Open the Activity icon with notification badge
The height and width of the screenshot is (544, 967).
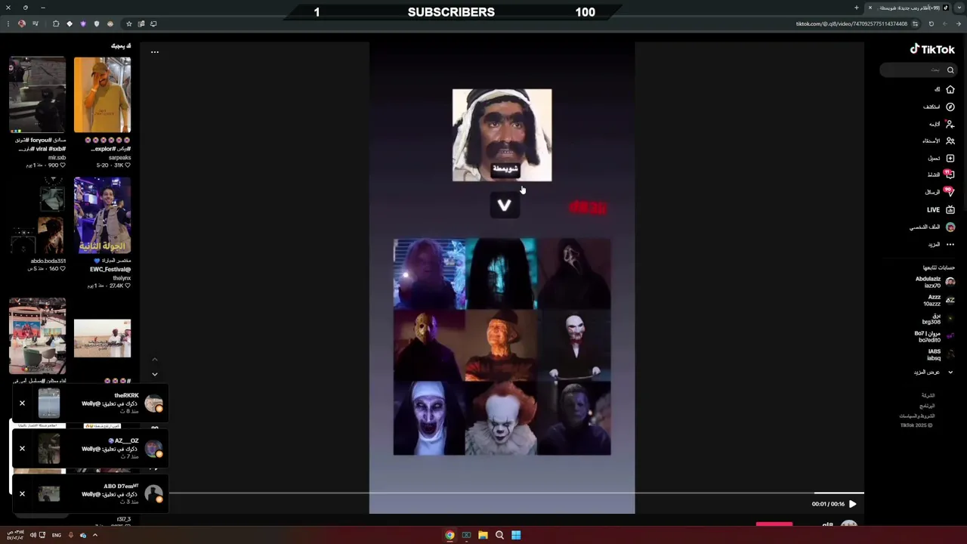pos(950,175)
